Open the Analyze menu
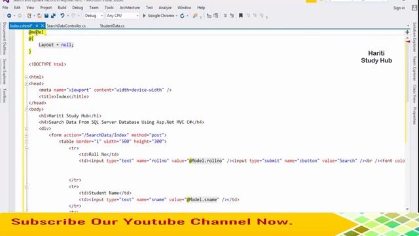Screen dimensions: 419x236 pos(165,8)
